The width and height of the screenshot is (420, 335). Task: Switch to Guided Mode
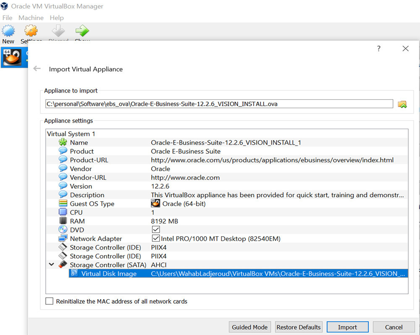tap(249, 327)
